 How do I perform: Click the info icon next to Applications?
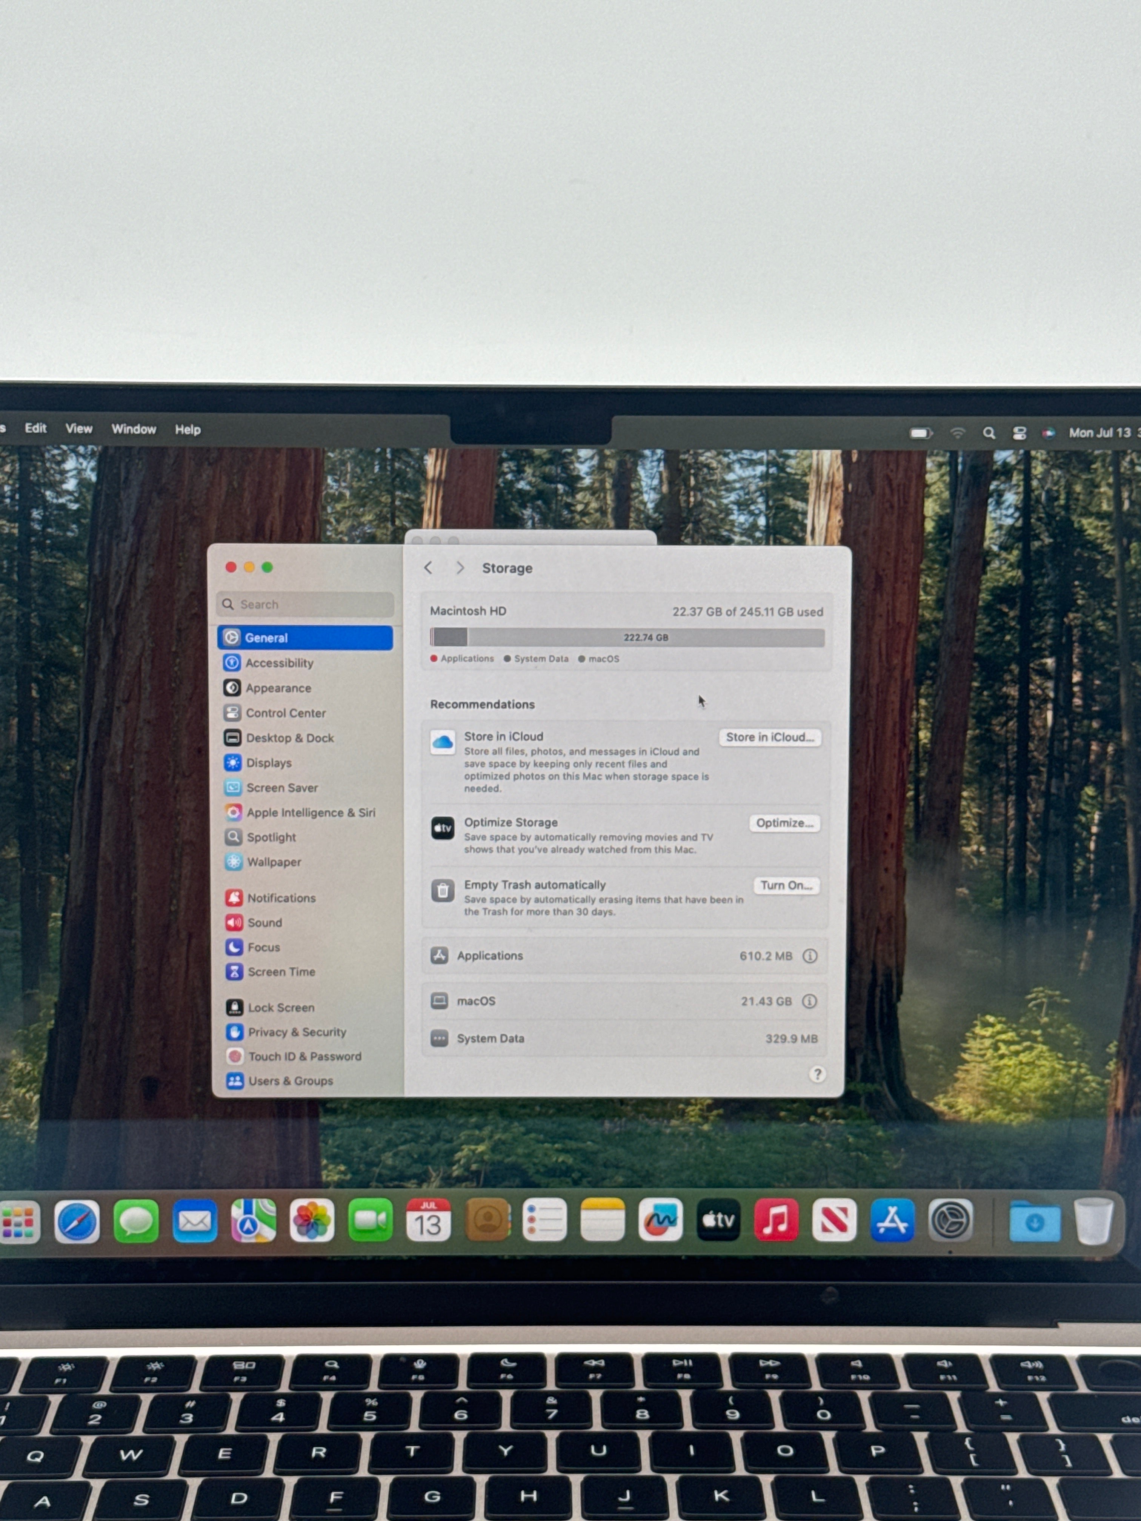(x=810, y=956)
